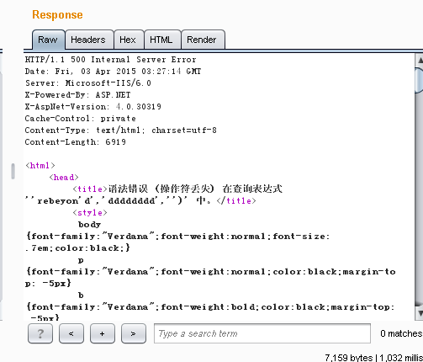
Task: Open the Headers tab
Action: pyautogui.click(x=89, y=40)
